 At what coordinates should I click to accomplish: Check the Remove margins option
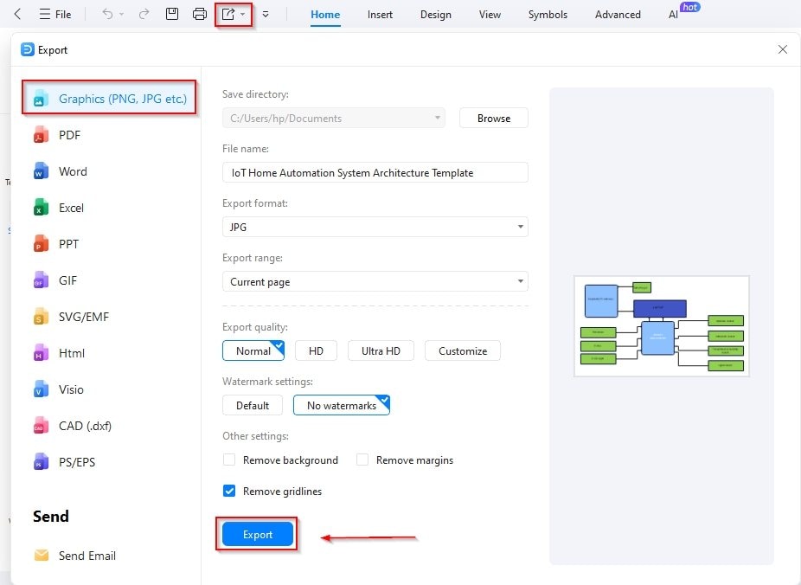coord(362,460)
